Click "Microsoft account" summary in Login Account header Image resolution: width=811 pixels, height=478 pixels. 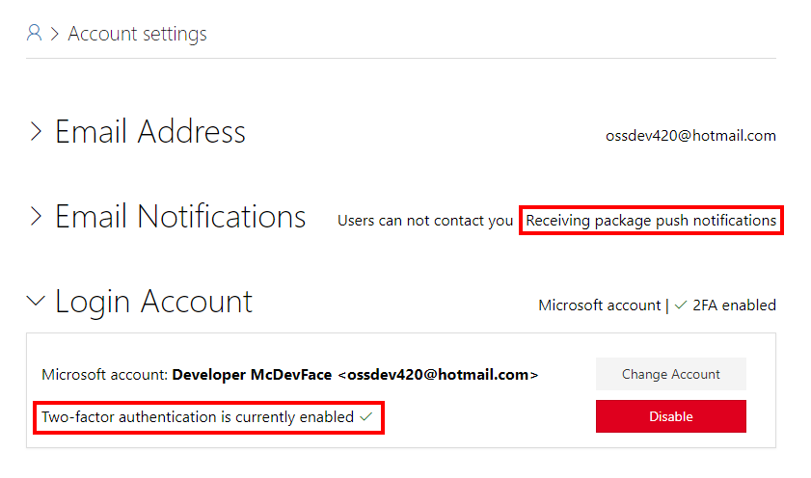click(599, 305)
